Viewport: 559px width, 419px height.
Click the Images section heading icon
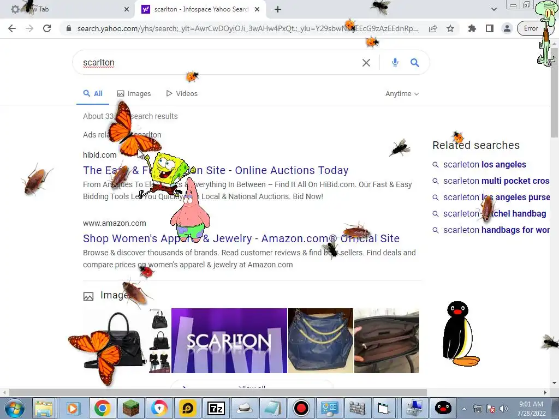tap(88, 296)
